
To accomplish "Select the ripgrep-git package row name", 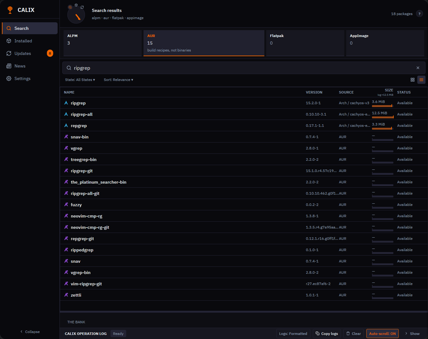I will [x=82, y=171].
